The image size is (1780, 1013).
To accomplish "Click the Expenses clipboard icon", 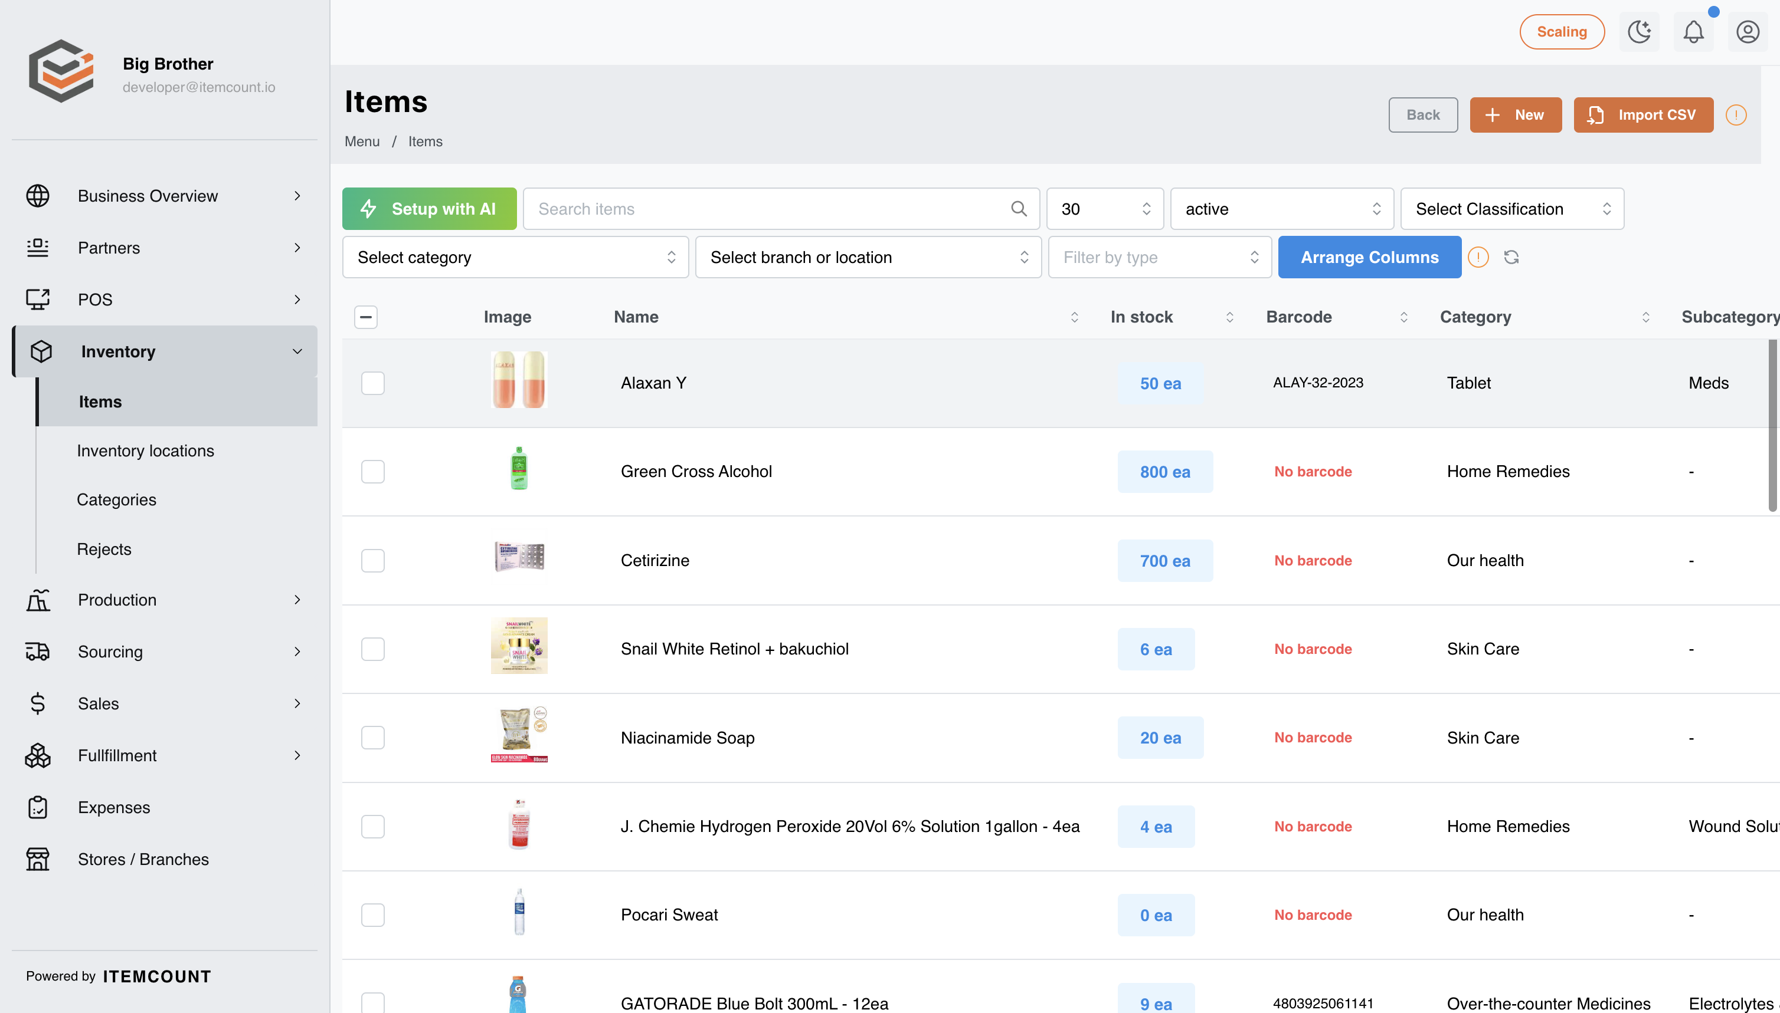I will click(x=38, y=808).
